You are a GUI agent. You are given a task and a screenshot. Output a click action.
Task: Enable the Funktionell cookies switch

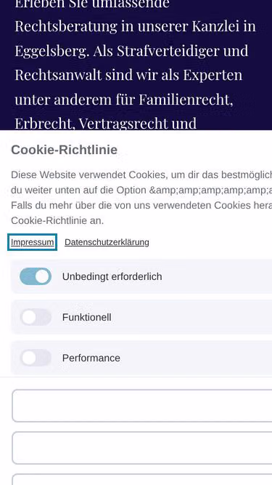[x=36, y=317]
